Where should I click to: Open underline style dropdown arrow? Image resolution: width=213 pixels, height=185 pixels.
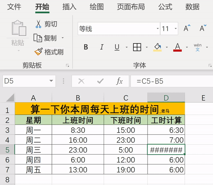tap(127, 47)
